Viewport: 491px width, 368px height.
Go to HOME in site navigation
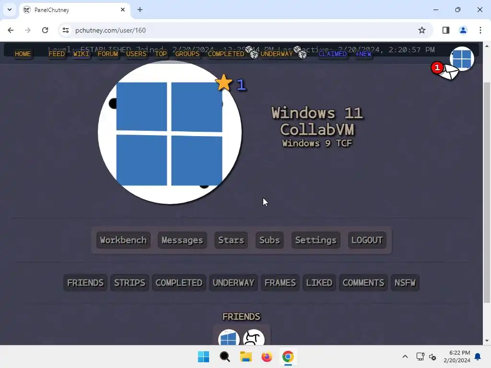click(x=23, y=54)
